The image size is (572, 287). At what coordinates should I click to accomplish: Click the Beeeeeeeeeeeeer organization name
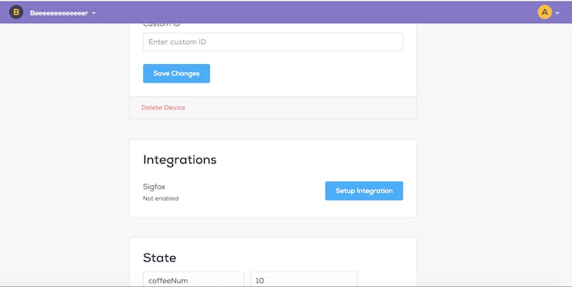click(x=59, y=13)
